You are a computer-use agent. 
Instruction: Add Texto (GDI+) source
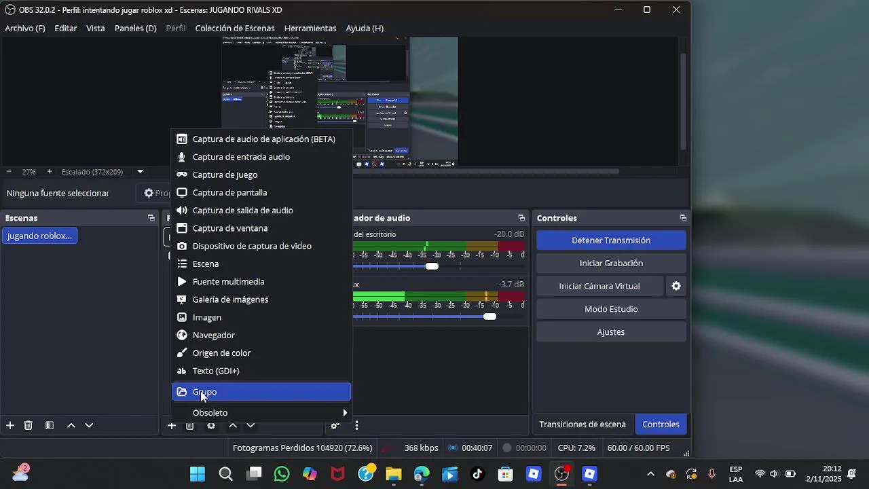(261, 371)
